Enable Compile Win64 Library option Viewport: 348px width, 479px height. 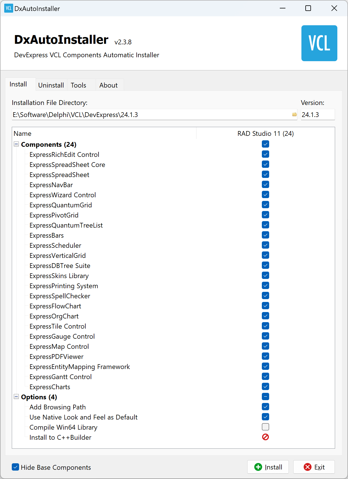(265, 427)
